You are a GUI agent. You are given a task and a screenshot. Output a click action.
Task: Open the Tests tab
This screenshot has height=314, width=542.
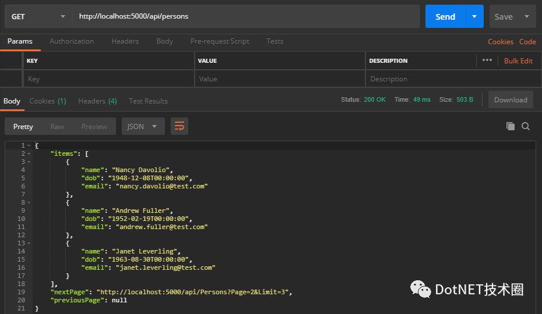pos(275,41)
